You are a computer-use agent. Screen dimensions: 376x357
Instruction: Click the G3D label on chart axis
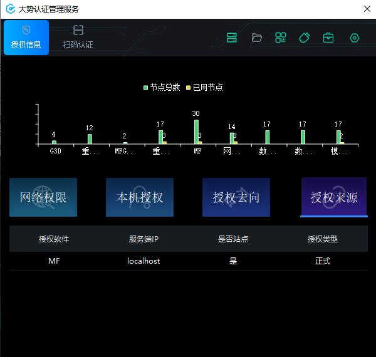pyautogui.click(x=55, y=151)
